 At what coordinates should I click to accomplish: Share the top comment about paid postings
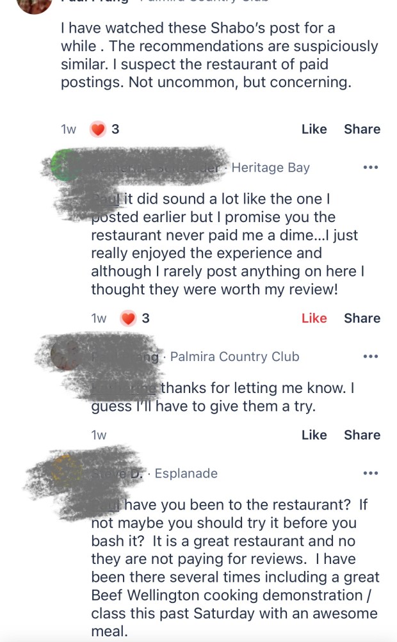[362, 129]
